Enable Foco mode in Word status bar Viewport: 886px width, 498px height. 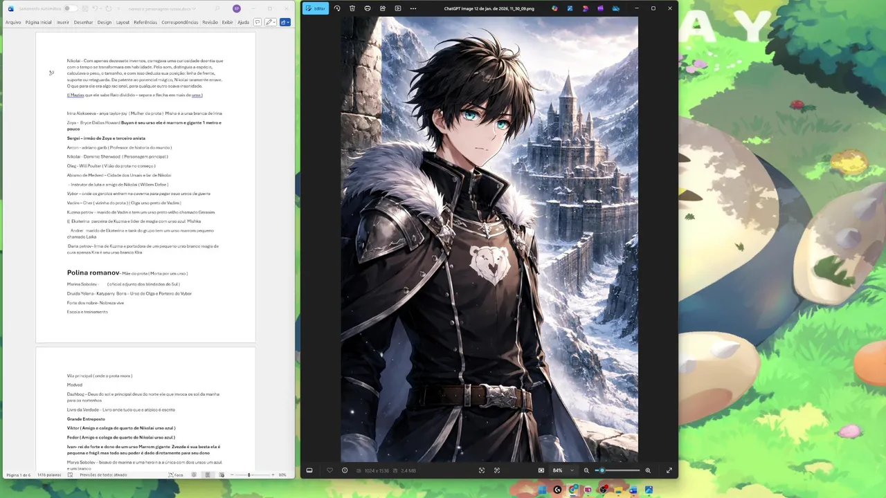(x=176, y=475)
